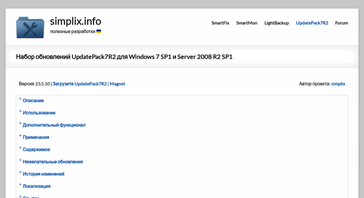Navigate to LightBackup
This screenshot has width=364, height=198.
pyautogui.click(x=276, y=23)
